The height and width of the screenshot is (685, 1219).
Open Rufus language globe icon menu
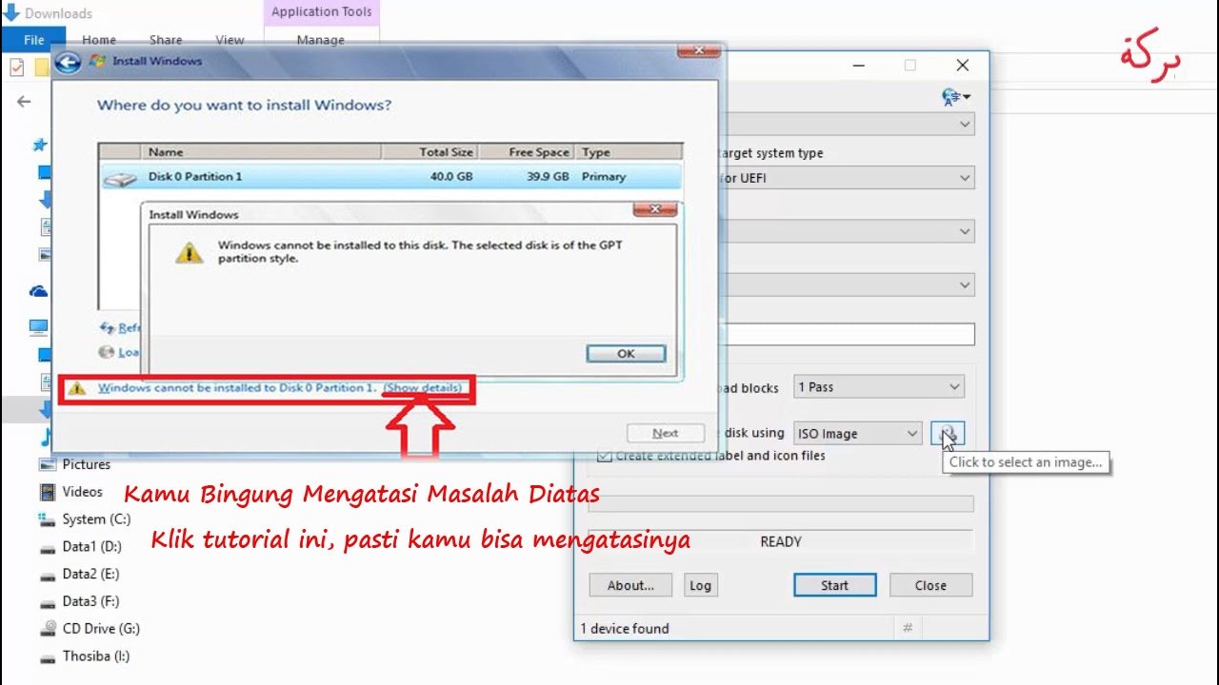(x=955, y=97)
